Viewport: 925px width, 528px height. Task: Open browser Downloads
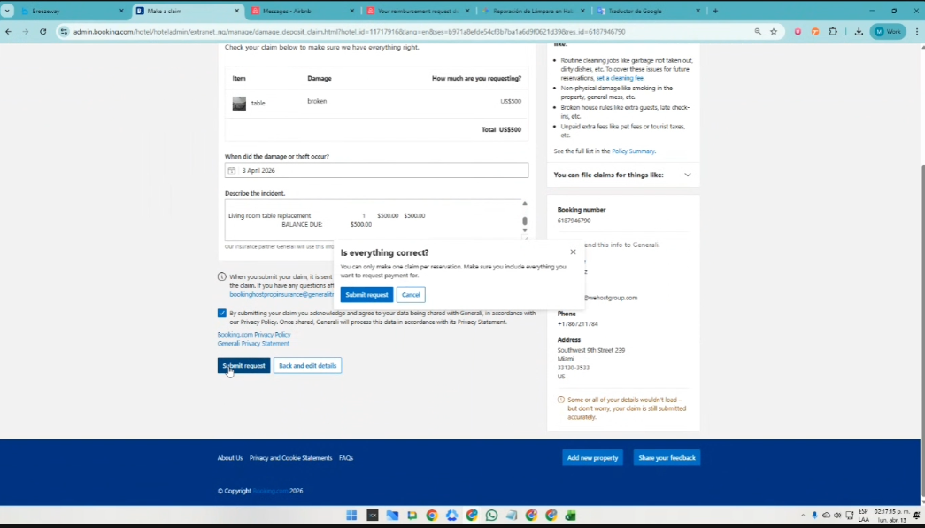tap(859, 32)
